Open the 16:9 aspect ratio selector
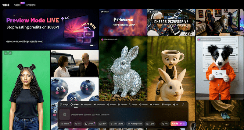Viewport: 244px width, 130px height. pos(103,124)
